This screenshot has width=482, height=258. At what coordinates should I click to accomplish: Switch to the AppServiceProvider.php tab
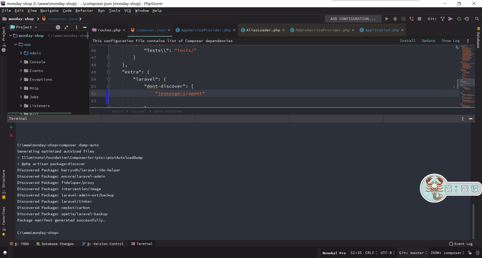click(206, 30)
